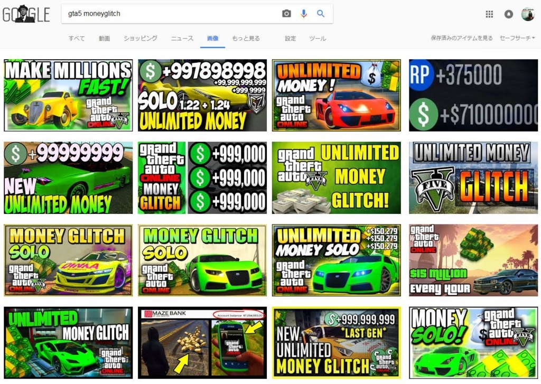Open Unlimited Money Glitch V logo thumbnail
541x384 pixels.
pyautogui.click(x=473, y=177)
